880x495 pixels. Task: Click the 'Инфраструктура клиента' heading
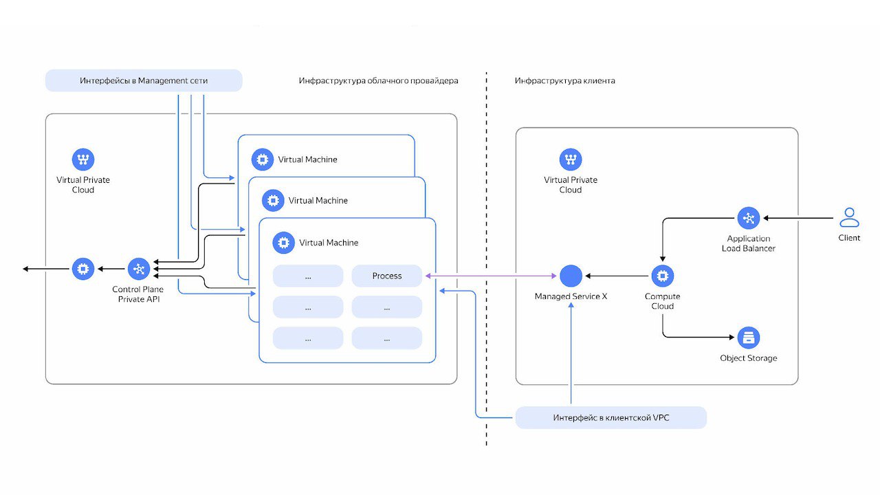565,80
